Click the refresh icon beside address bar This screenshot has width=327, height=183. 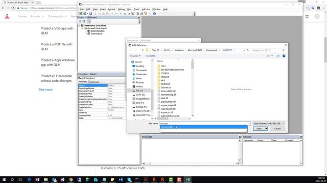pyautogui.click(x=247, y=50)
